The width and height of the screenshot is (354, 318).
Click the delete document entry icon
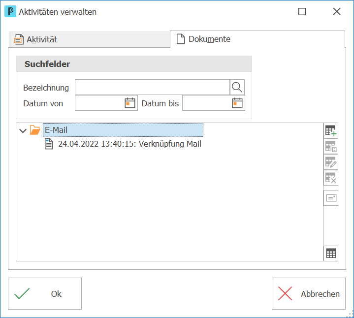(331, 178)
